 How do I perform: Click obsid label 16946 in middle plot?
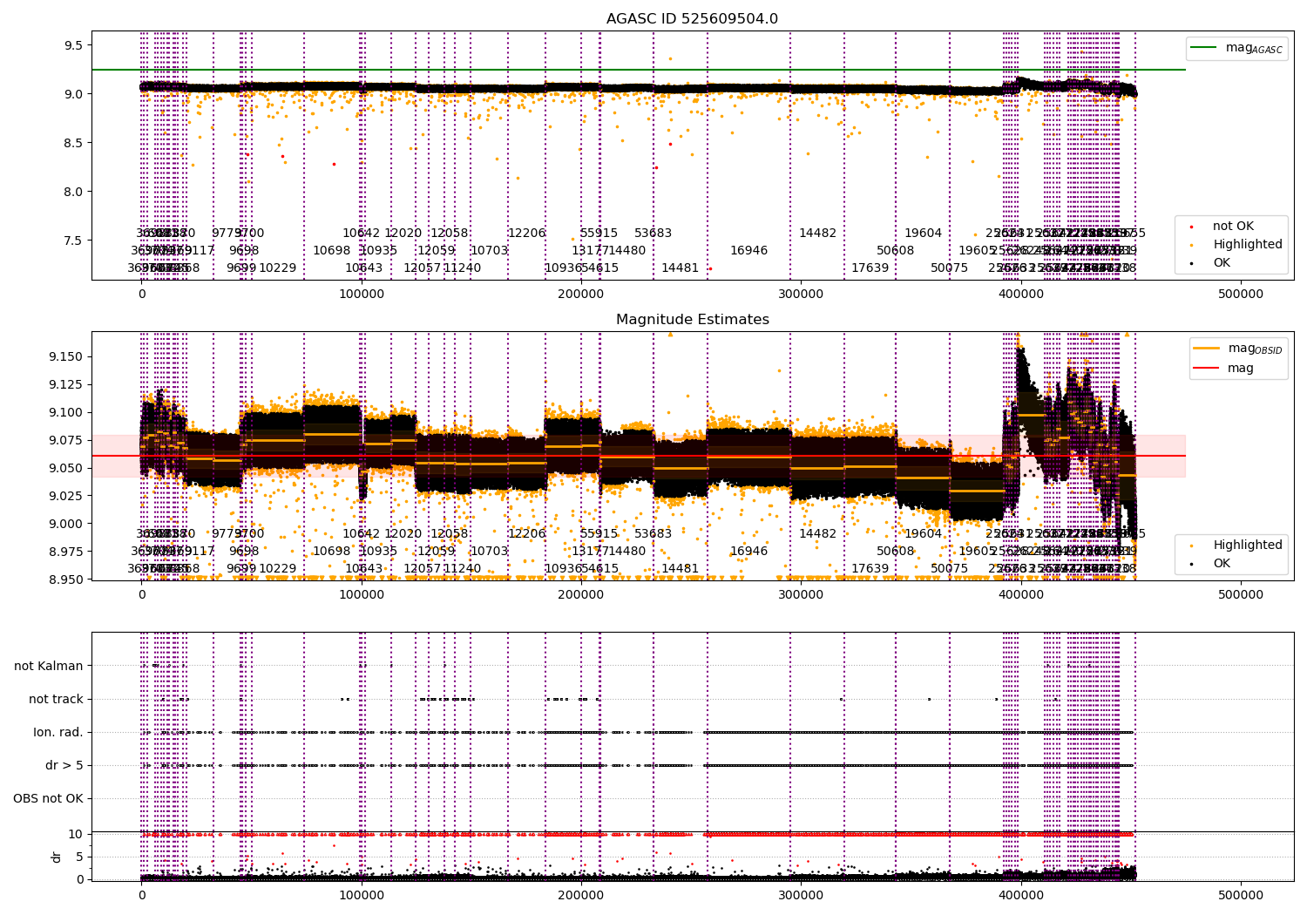coord(749,551)
